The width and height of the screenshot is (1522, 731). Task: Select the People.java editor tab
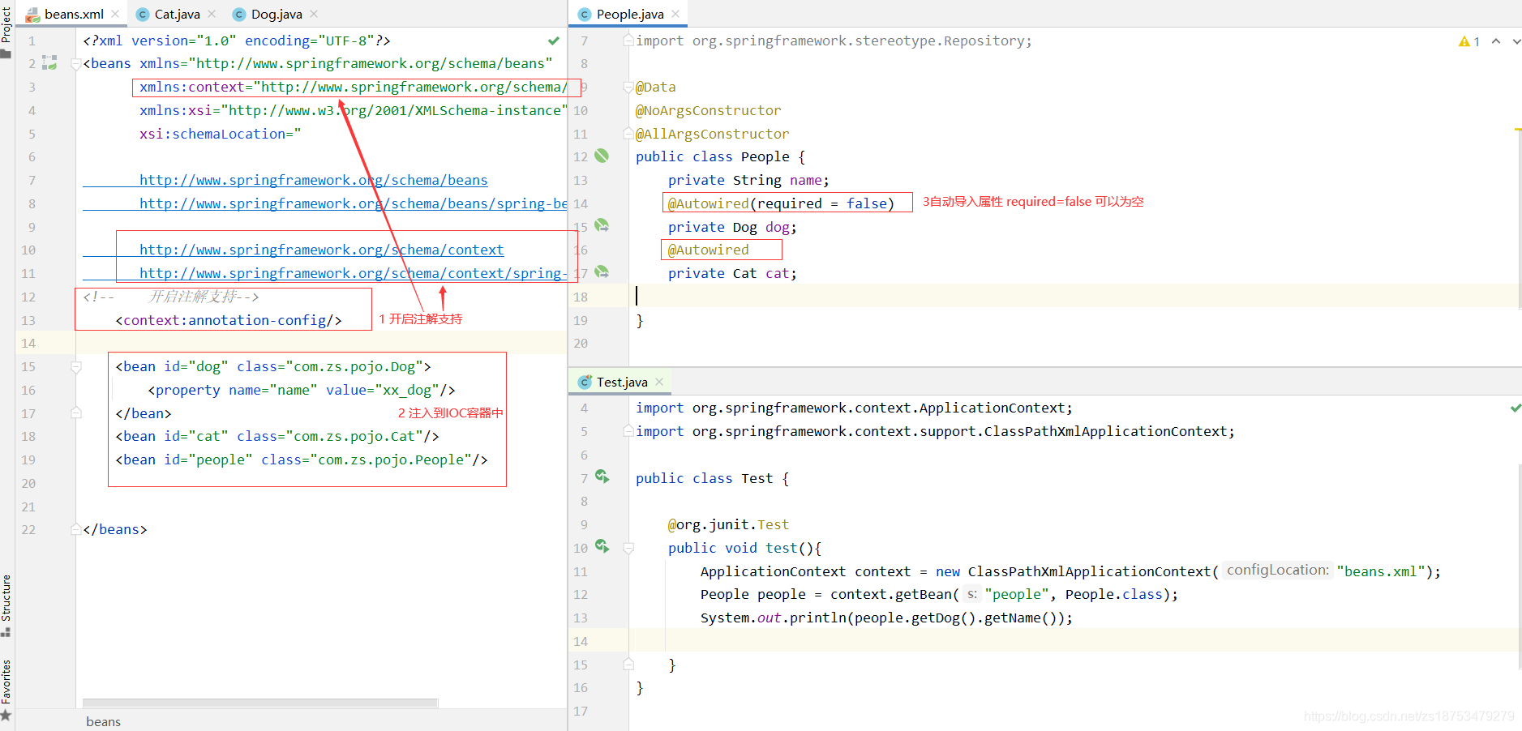click(x=629, y=14)
